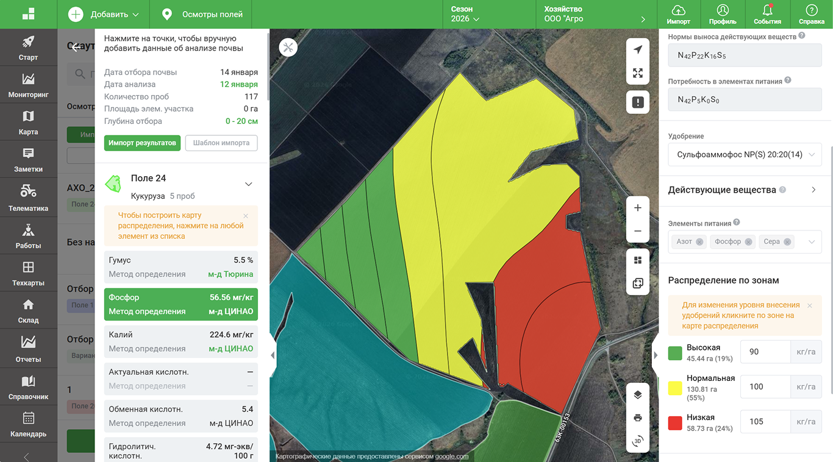
Task: Remove the Сера tag
Action: [787, 242]
